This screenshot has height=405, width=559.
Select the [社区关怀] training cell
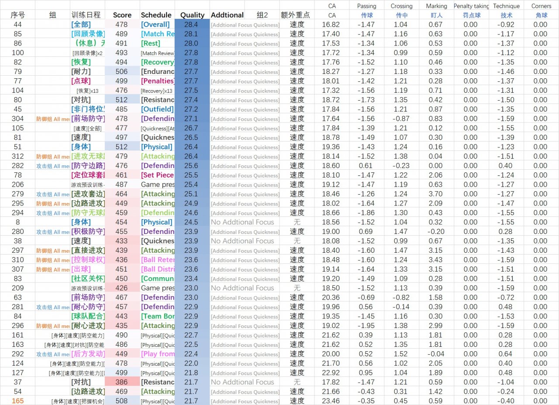(88, 279)
